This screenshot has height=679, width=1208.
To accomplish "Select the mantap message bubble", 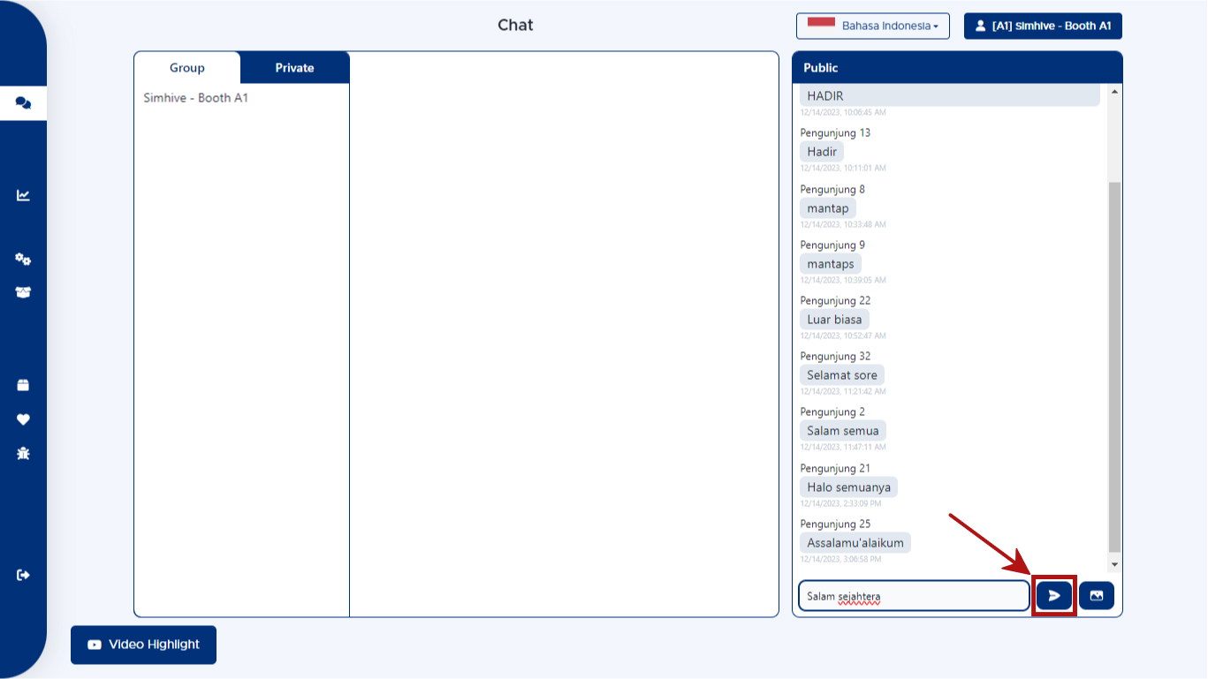I will pyautogui.click(x=828, y=208).
